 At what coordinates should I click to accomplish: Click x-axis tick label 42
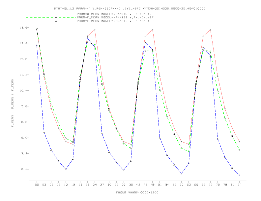138,185
